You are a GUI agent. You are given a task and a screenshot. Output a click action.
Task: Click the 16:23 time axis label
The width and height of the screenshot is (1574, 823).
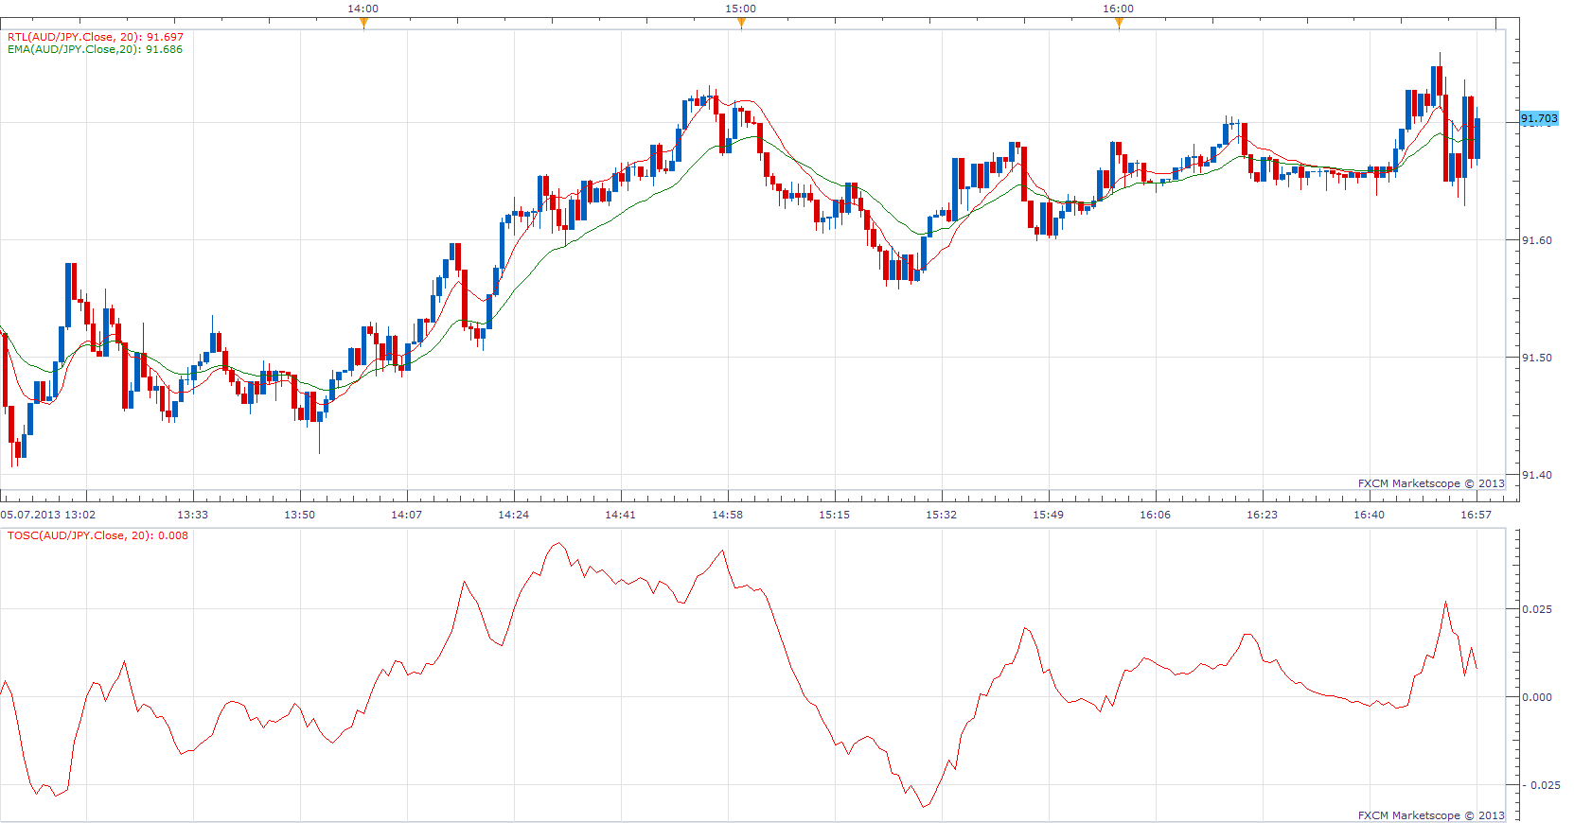1262,515
